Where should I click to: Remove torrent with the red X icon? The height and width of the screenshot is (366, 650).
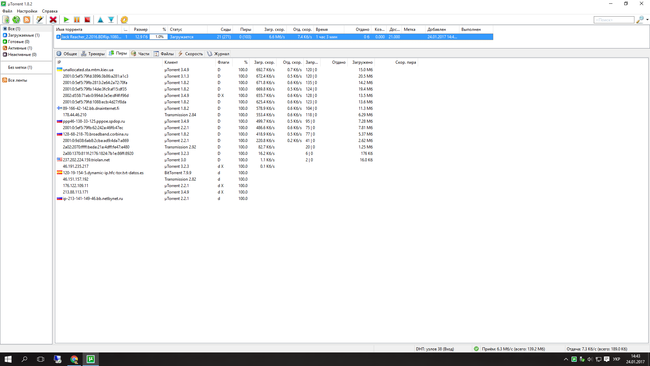point(53,20)
